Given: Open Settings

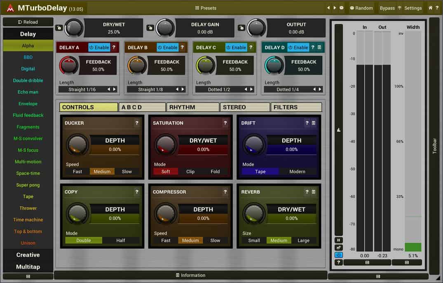Looking at the screenshot, I should tap(413, 8).
